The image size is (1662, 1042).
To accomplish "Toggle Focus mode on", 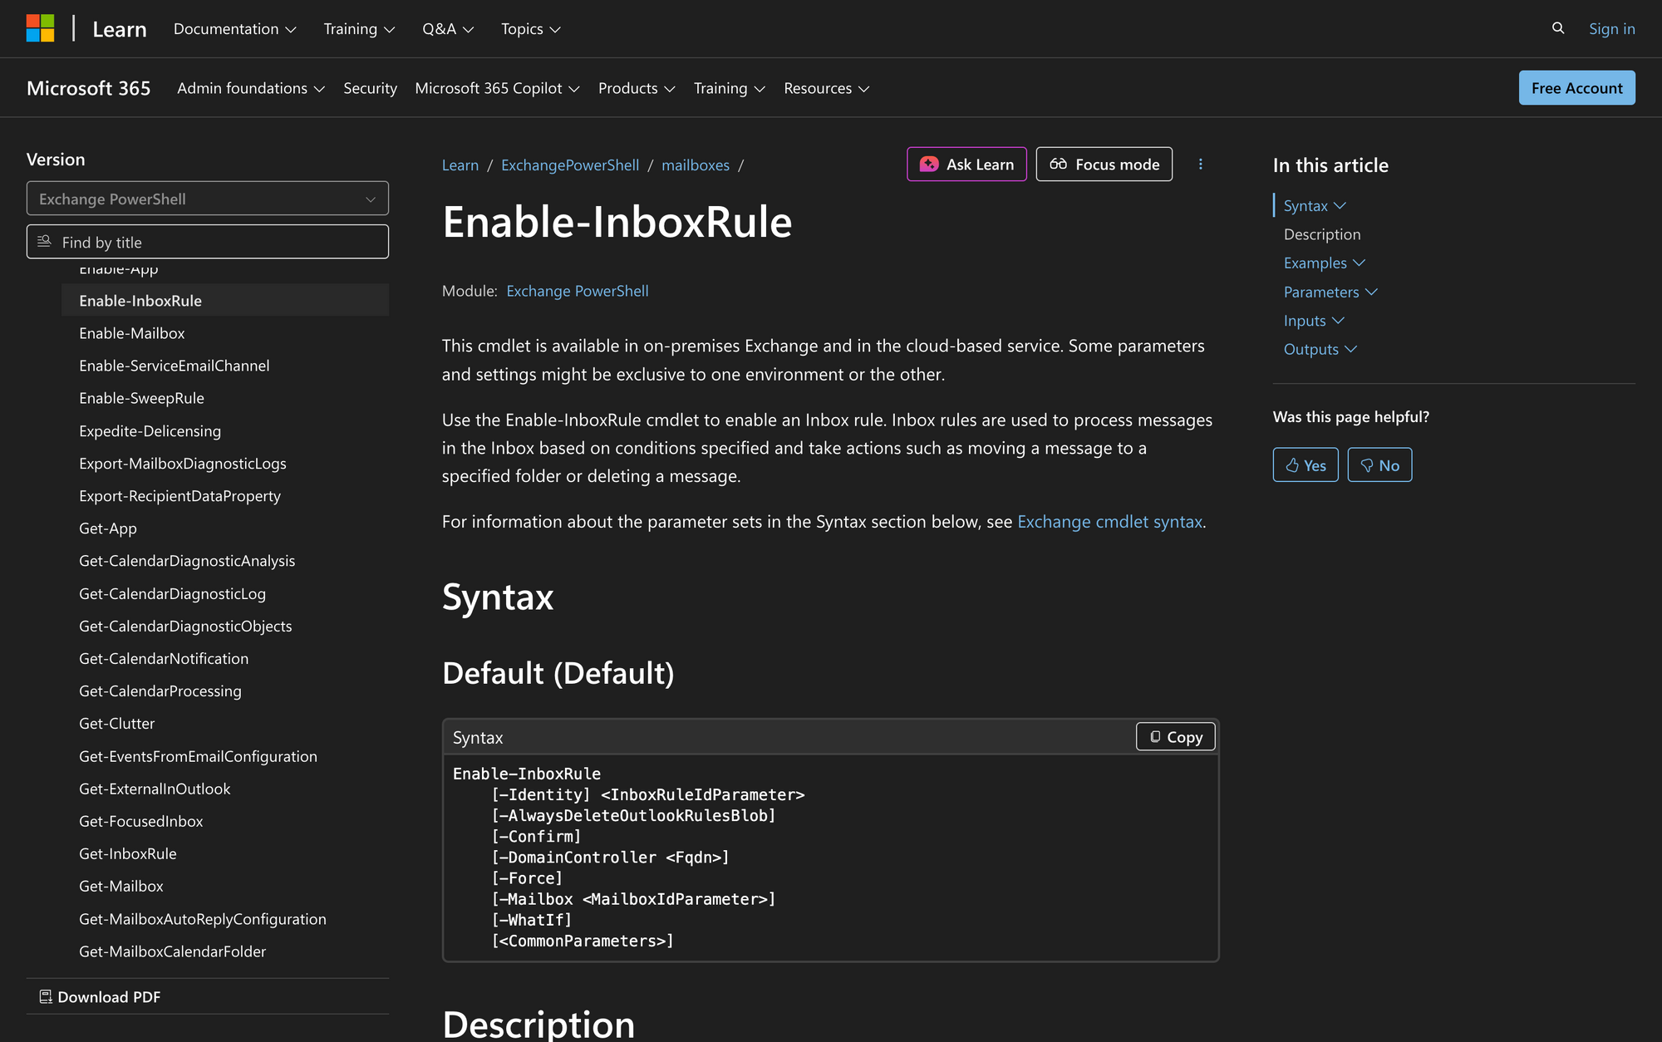I will [x=1104, y=164].
